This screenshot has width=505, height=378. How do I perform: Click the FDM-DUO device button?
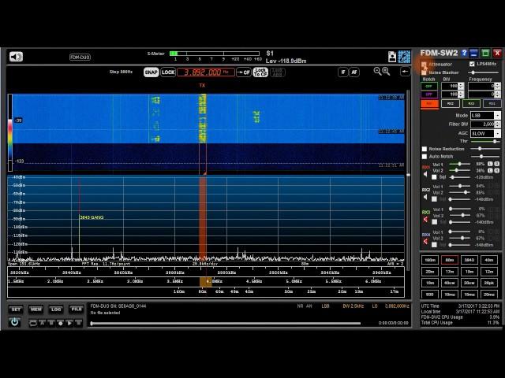80,57
